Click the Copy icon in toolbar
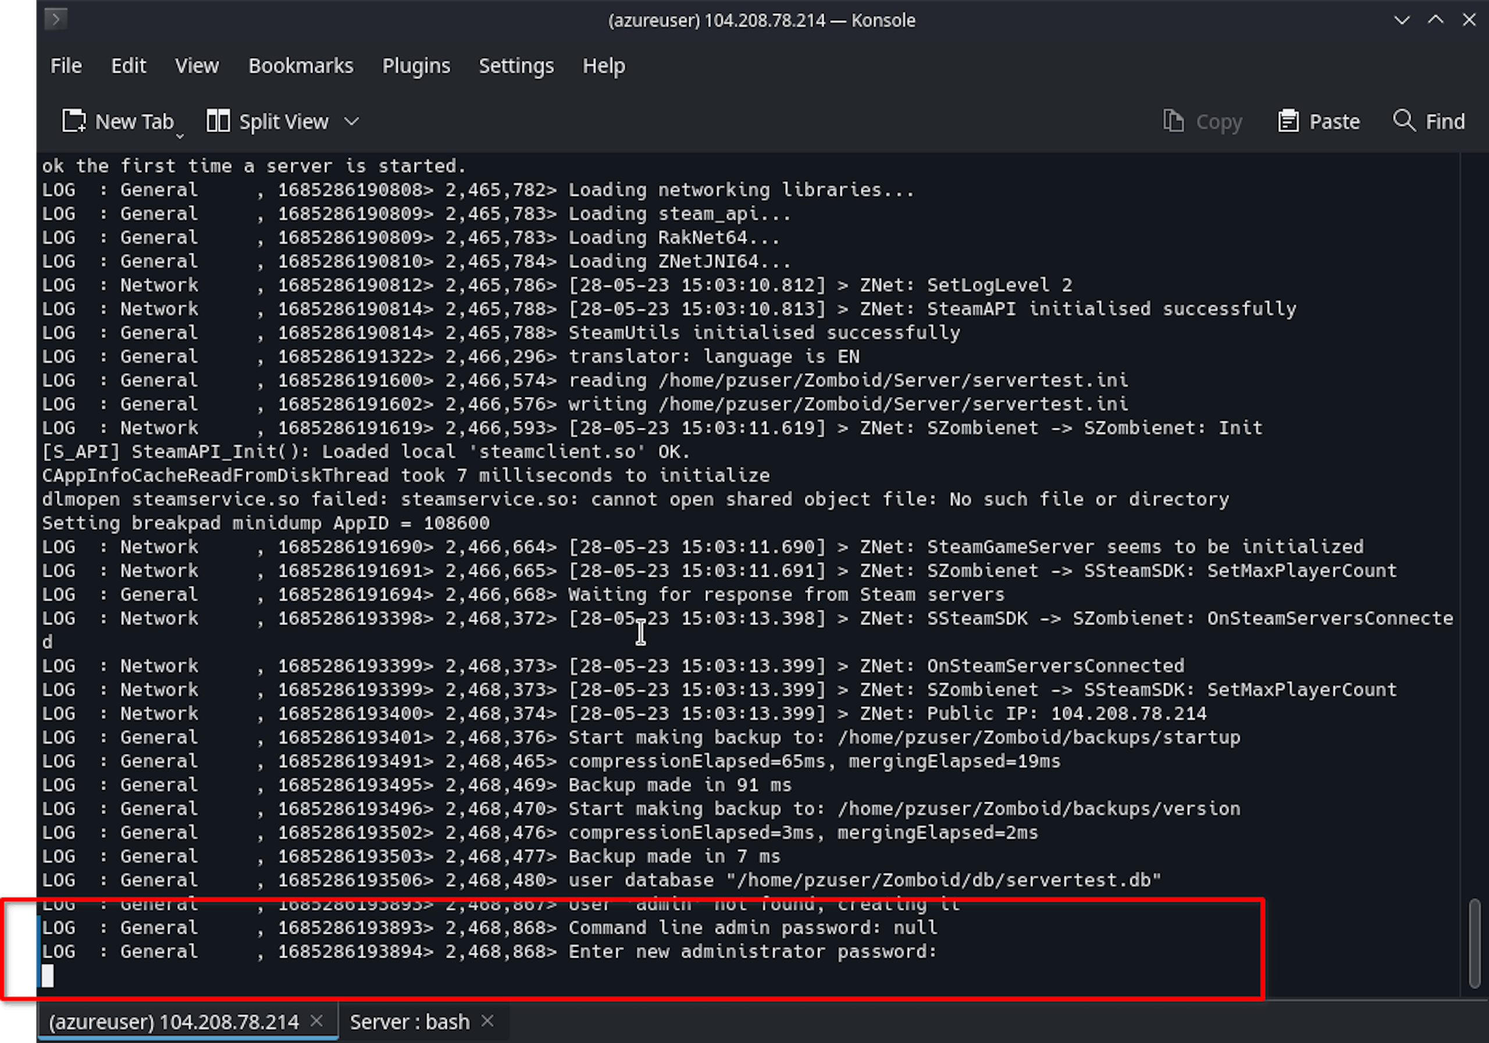 coord(1173,120)
